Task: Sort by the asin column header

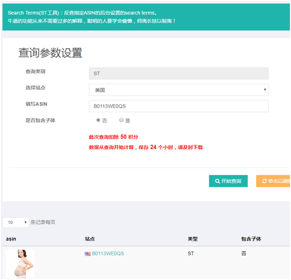Action: point(11,239)
